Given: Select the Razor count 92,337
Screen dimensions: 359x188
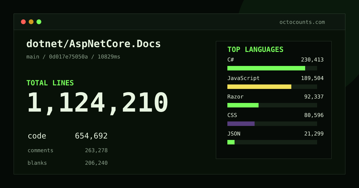Looking at the screenshot, I should pyautogui.click(x=314, y=97).
